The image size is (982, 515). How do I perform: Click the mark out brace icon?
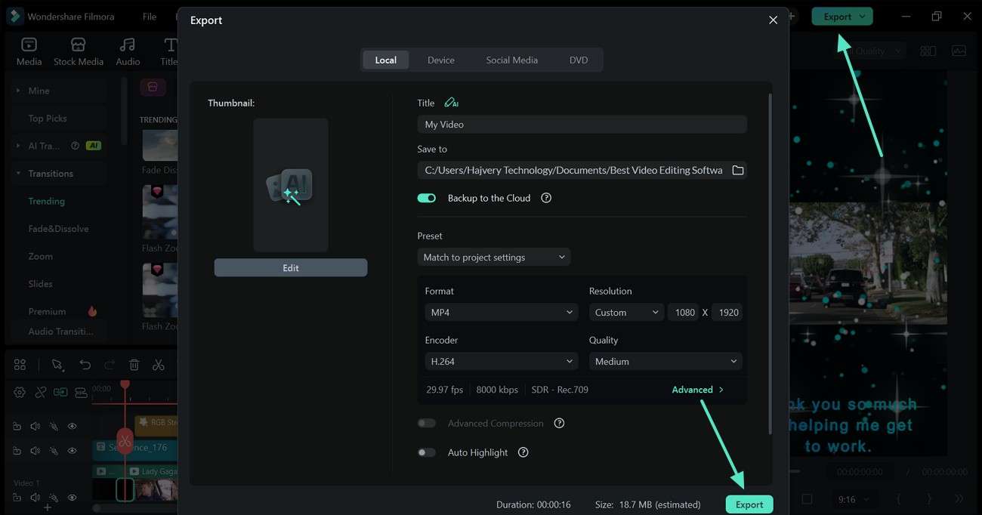(930, 499)
